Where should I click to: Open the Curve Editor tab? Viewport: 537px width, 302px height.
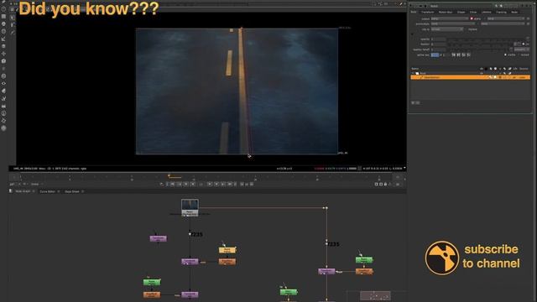click(x=47, y=191)
